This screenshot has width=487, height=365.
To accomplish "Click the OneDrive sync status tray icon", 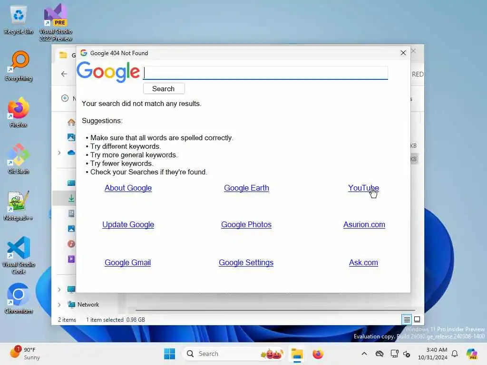I will coord(380,354).
